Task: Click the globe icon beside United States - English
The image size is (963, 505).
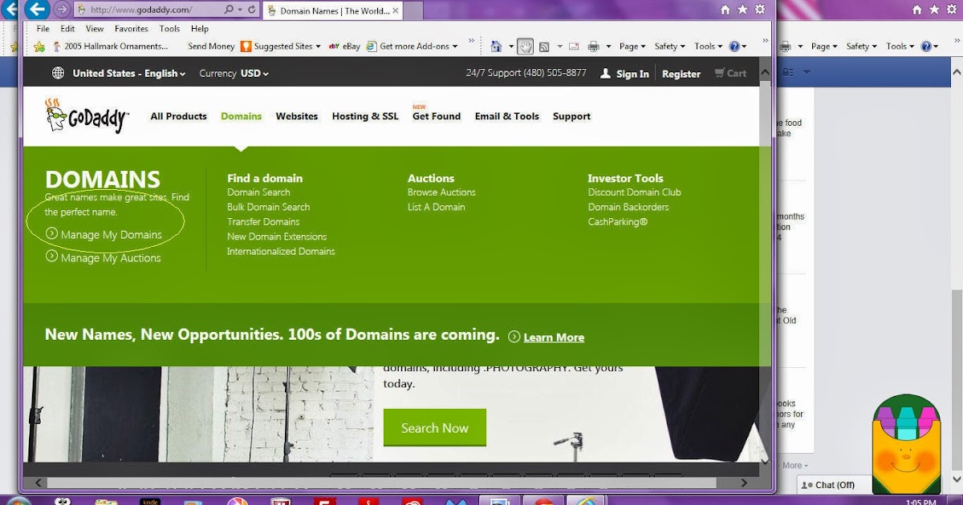Action: 58,73
